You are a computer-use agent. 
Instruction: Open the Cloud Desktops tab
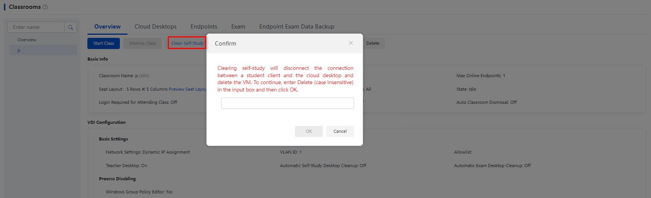(x=155, y=27)
